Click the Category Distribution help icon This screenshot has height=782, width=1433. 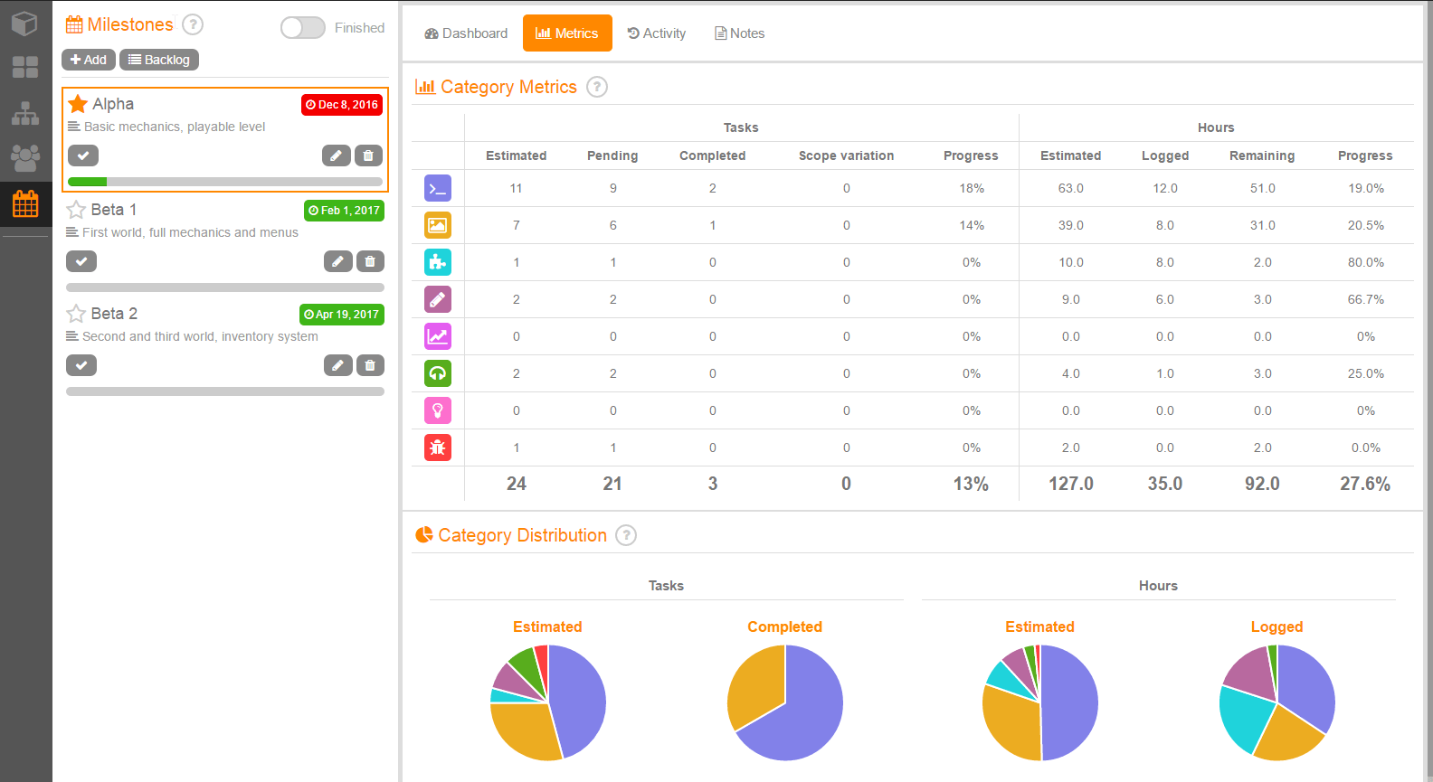coord(626,535)
